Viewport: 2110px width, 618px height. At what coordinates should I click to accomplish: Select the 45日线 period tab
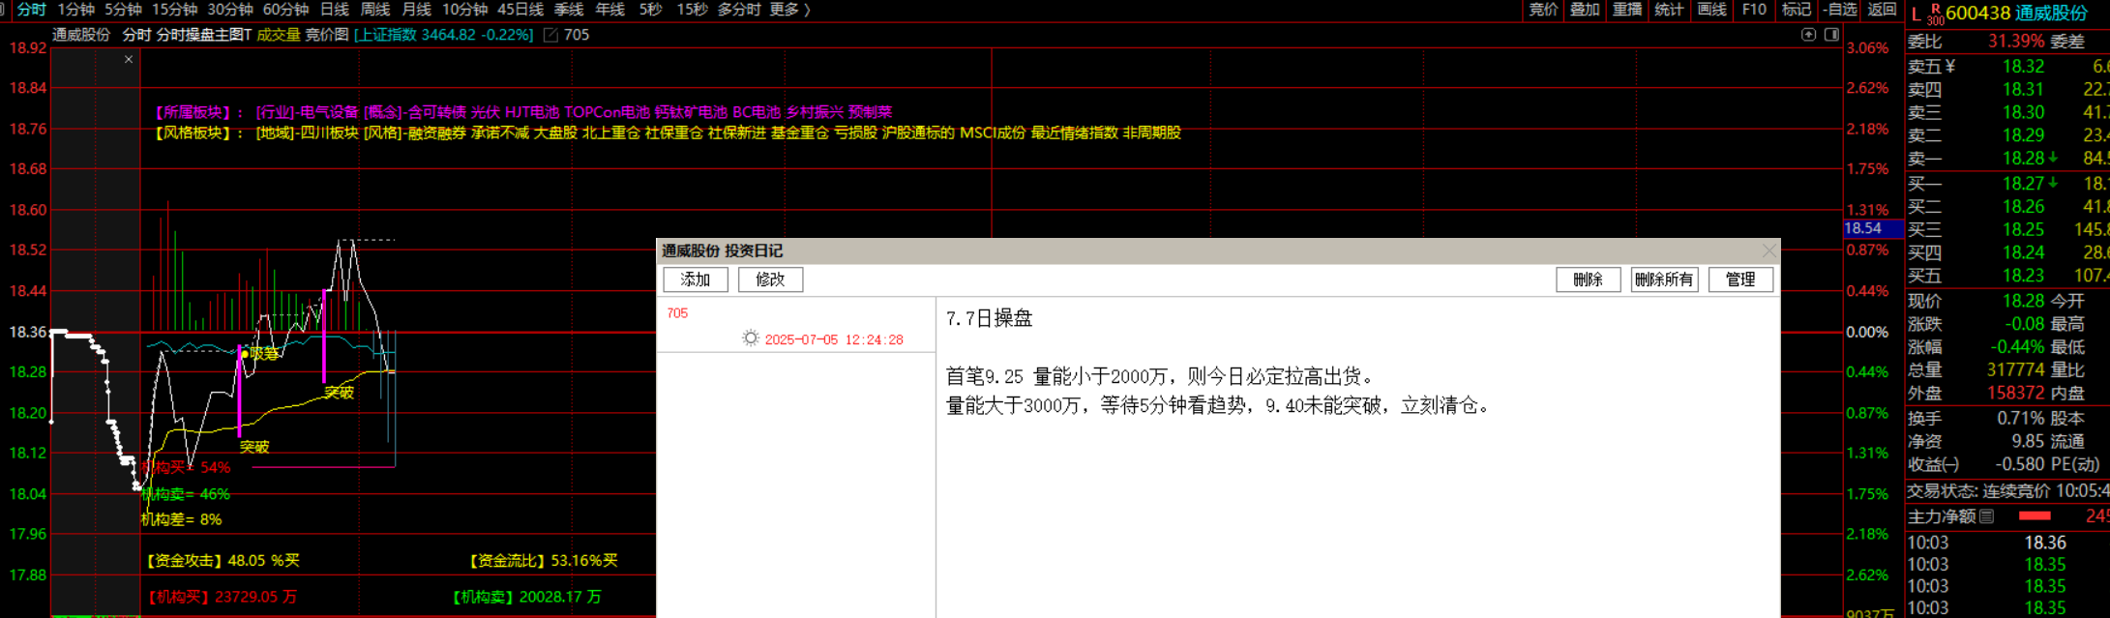(520, 10)
